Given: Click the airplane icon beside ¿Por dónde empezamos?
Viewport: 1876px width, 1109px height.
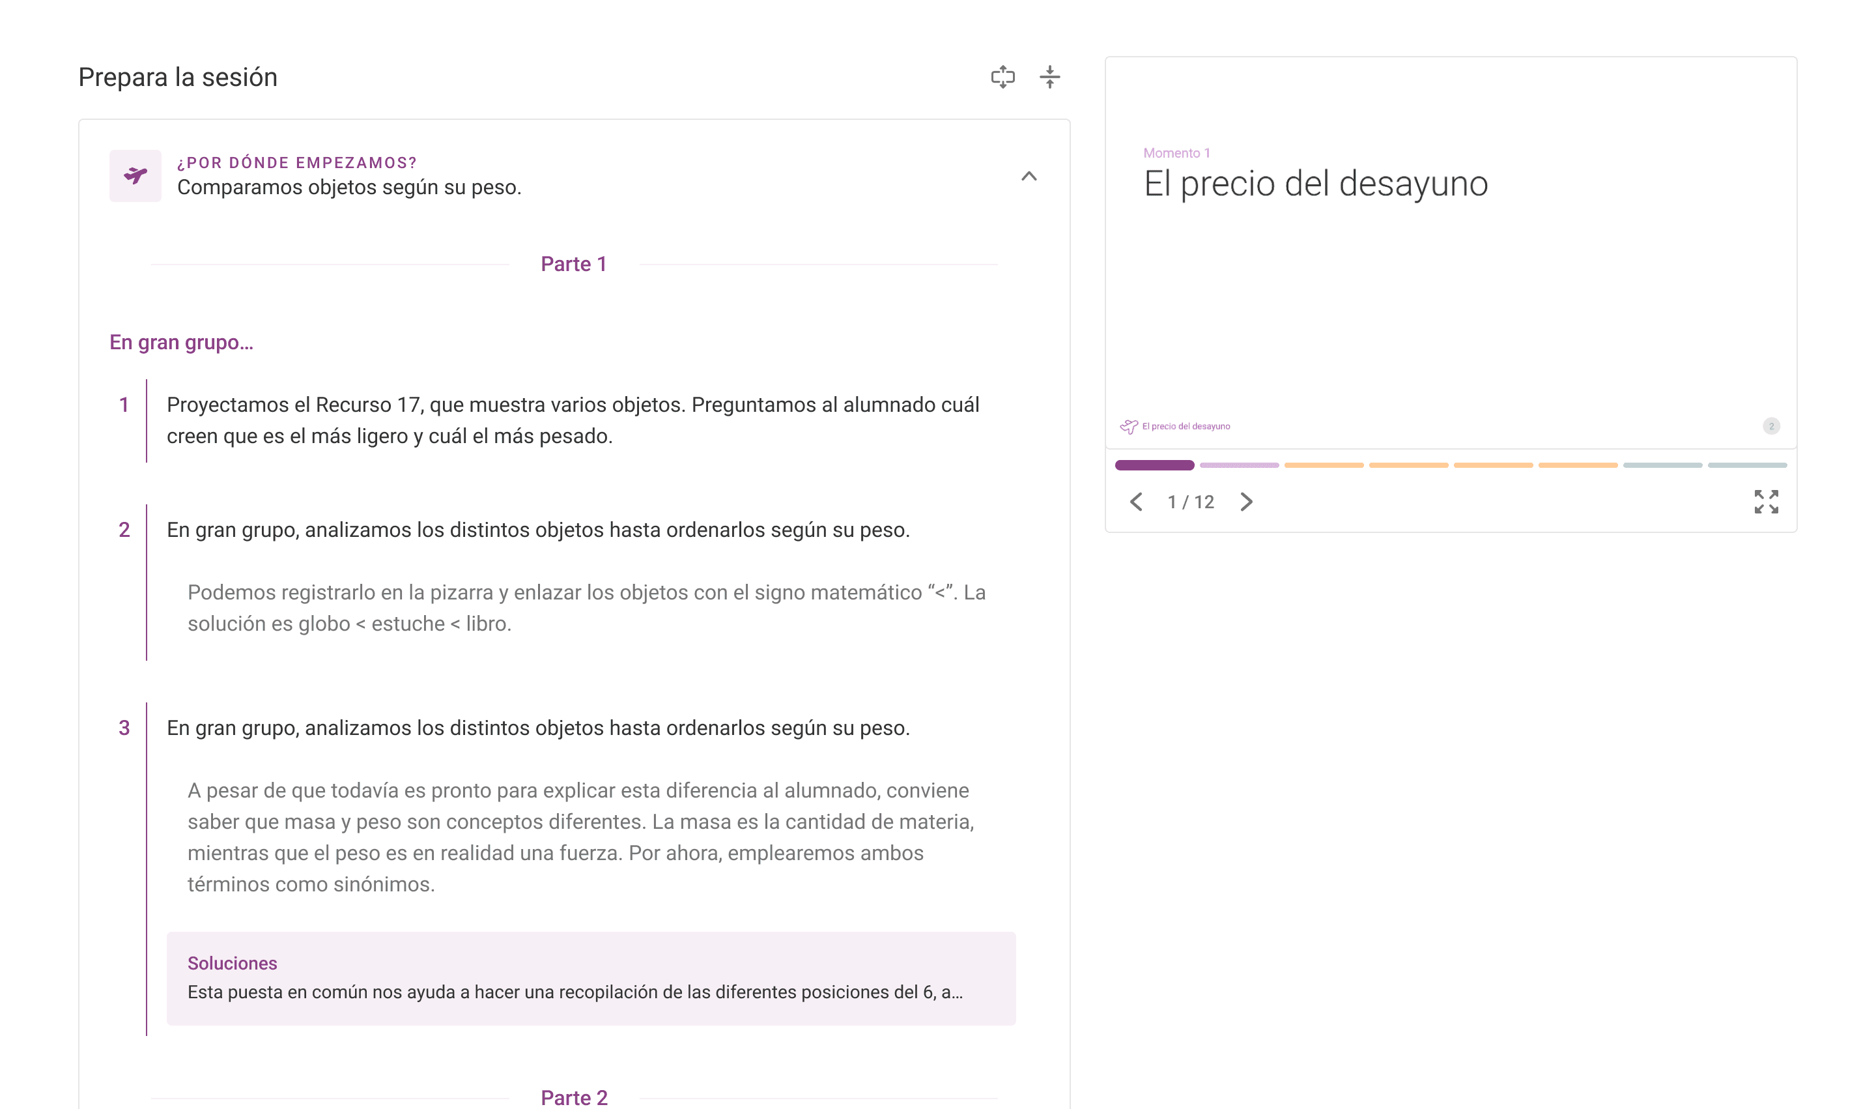Looking at the screenshot, I should pyautogui.click(x=135, y=176).
